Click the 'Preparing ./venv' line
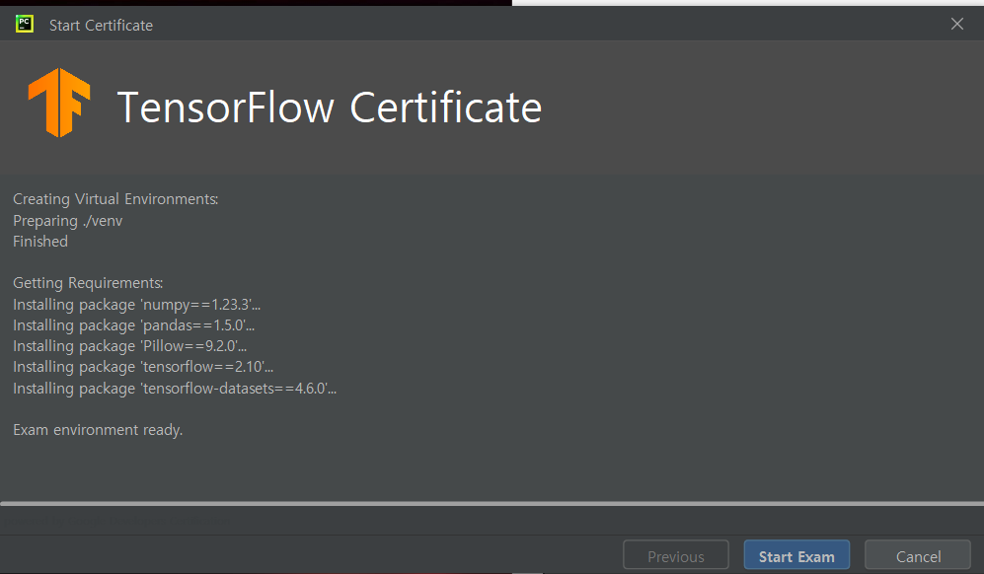 [68, 220]
